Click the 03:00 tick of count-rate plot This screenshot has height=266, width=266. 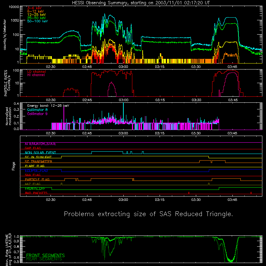(x=123, y=67)
